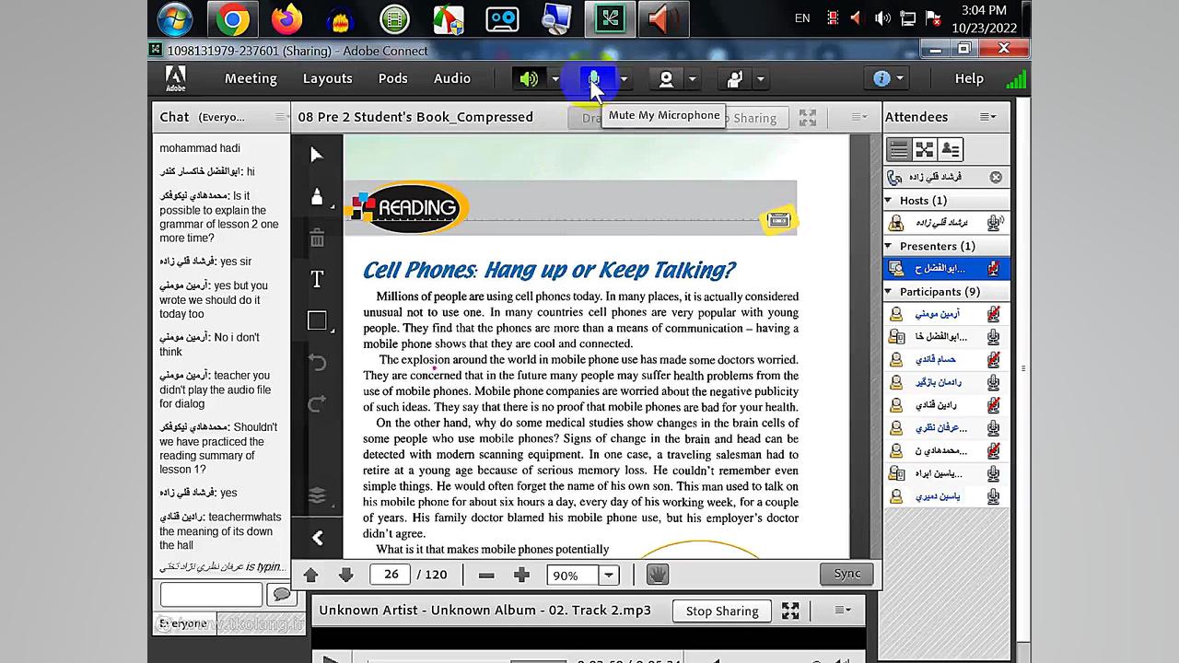Select the Everyone chat tab
This screenshot has height=663, width=1179.
tap(183, 624)
